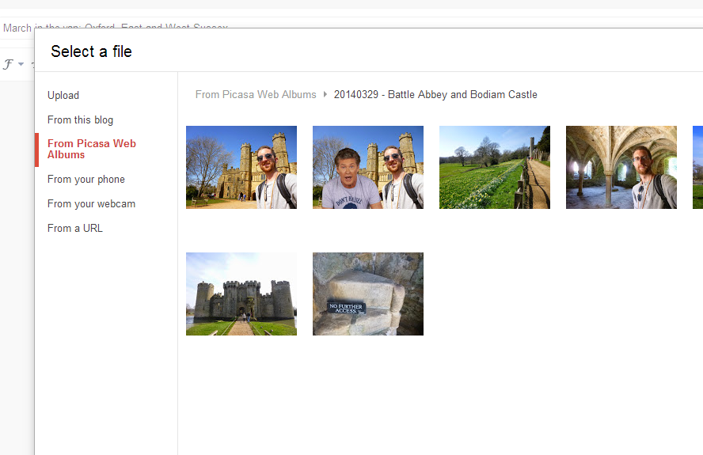Choose From your webcam option
The width and height of the screenshot is (703, 455).
[x=92, y=204]
